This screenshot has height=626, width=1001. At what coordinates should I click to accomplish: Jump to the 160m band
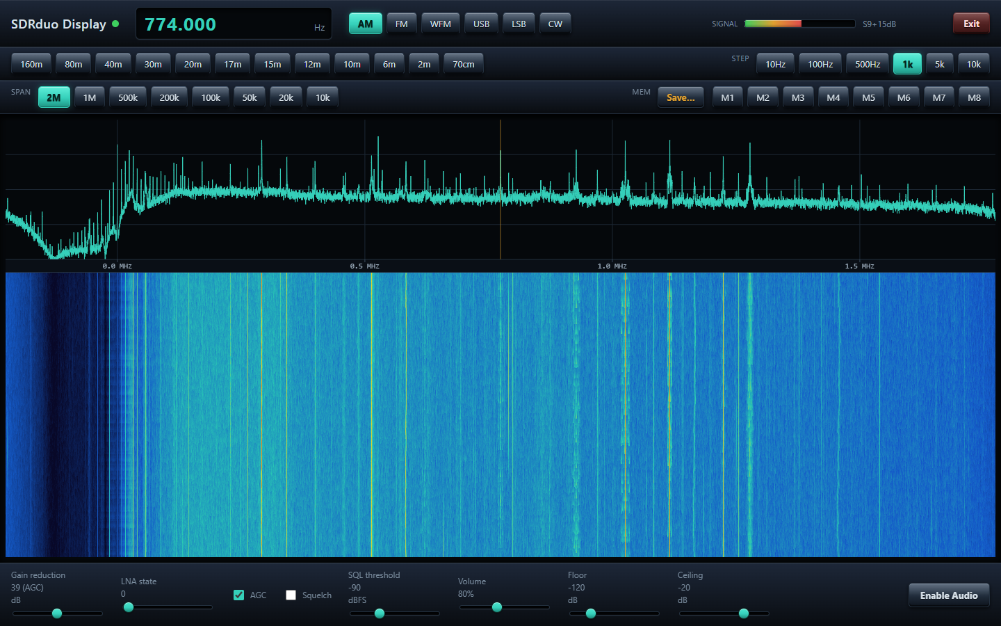pos(31,64)
